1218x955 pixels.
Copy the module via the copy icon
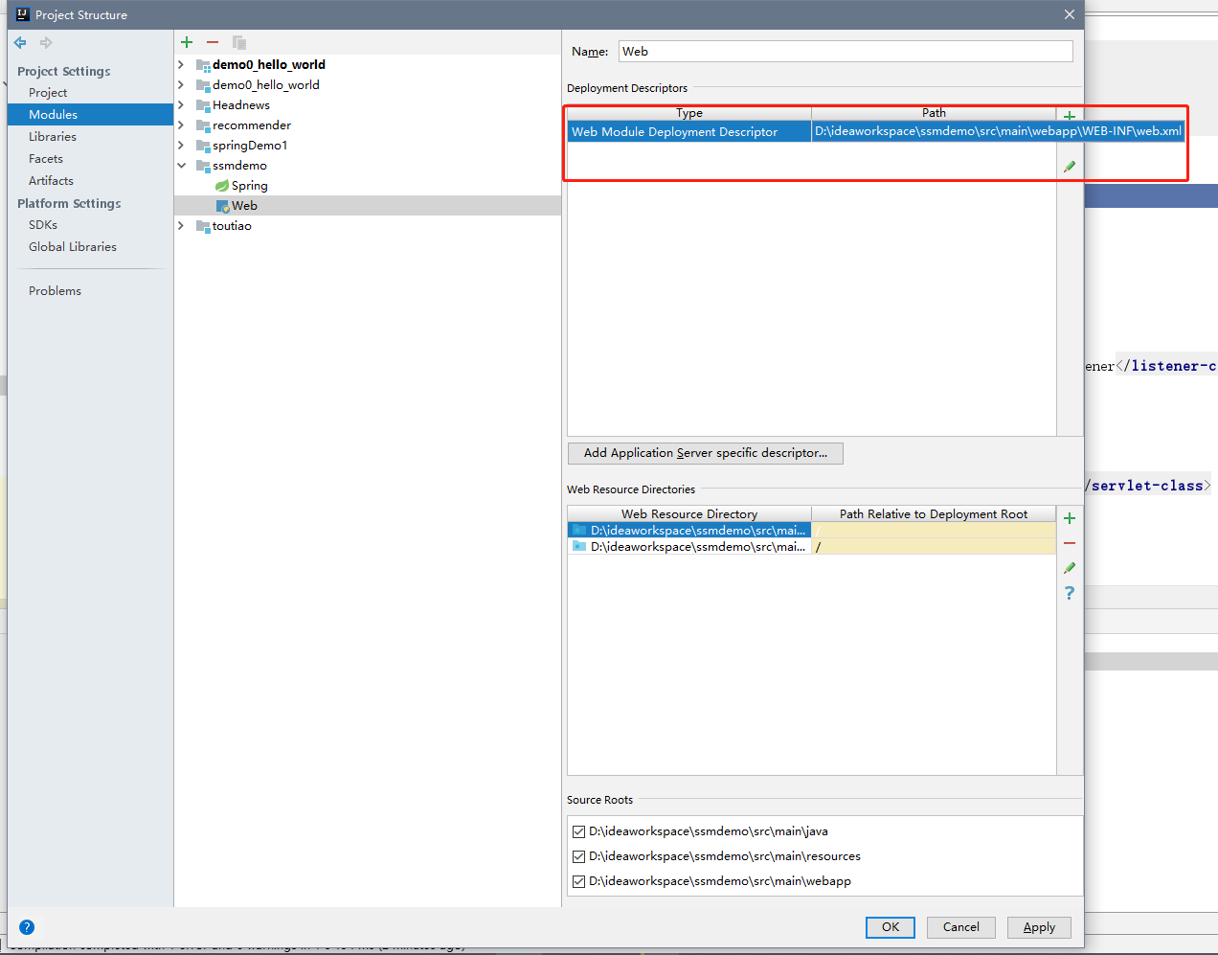(x=237, y=41)
